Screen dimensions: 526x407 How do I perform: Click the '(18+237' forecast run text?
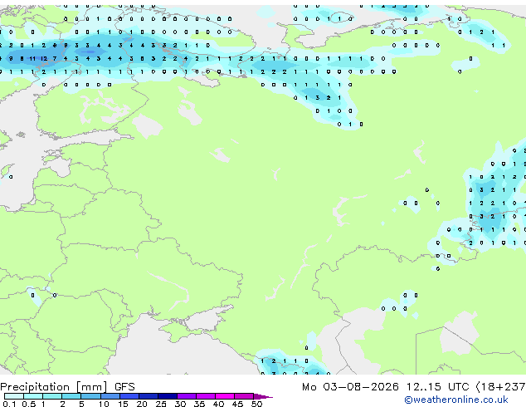click(500, 387)
